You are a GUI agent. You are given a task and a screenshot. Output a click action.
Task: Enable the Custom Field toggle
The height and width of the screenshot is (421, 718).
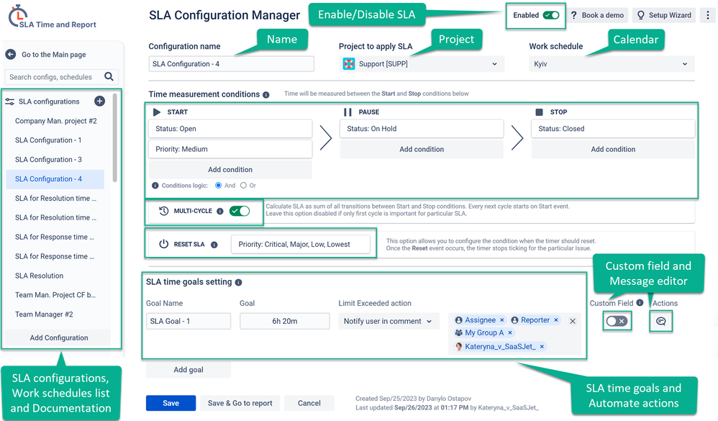click(616, 320)
